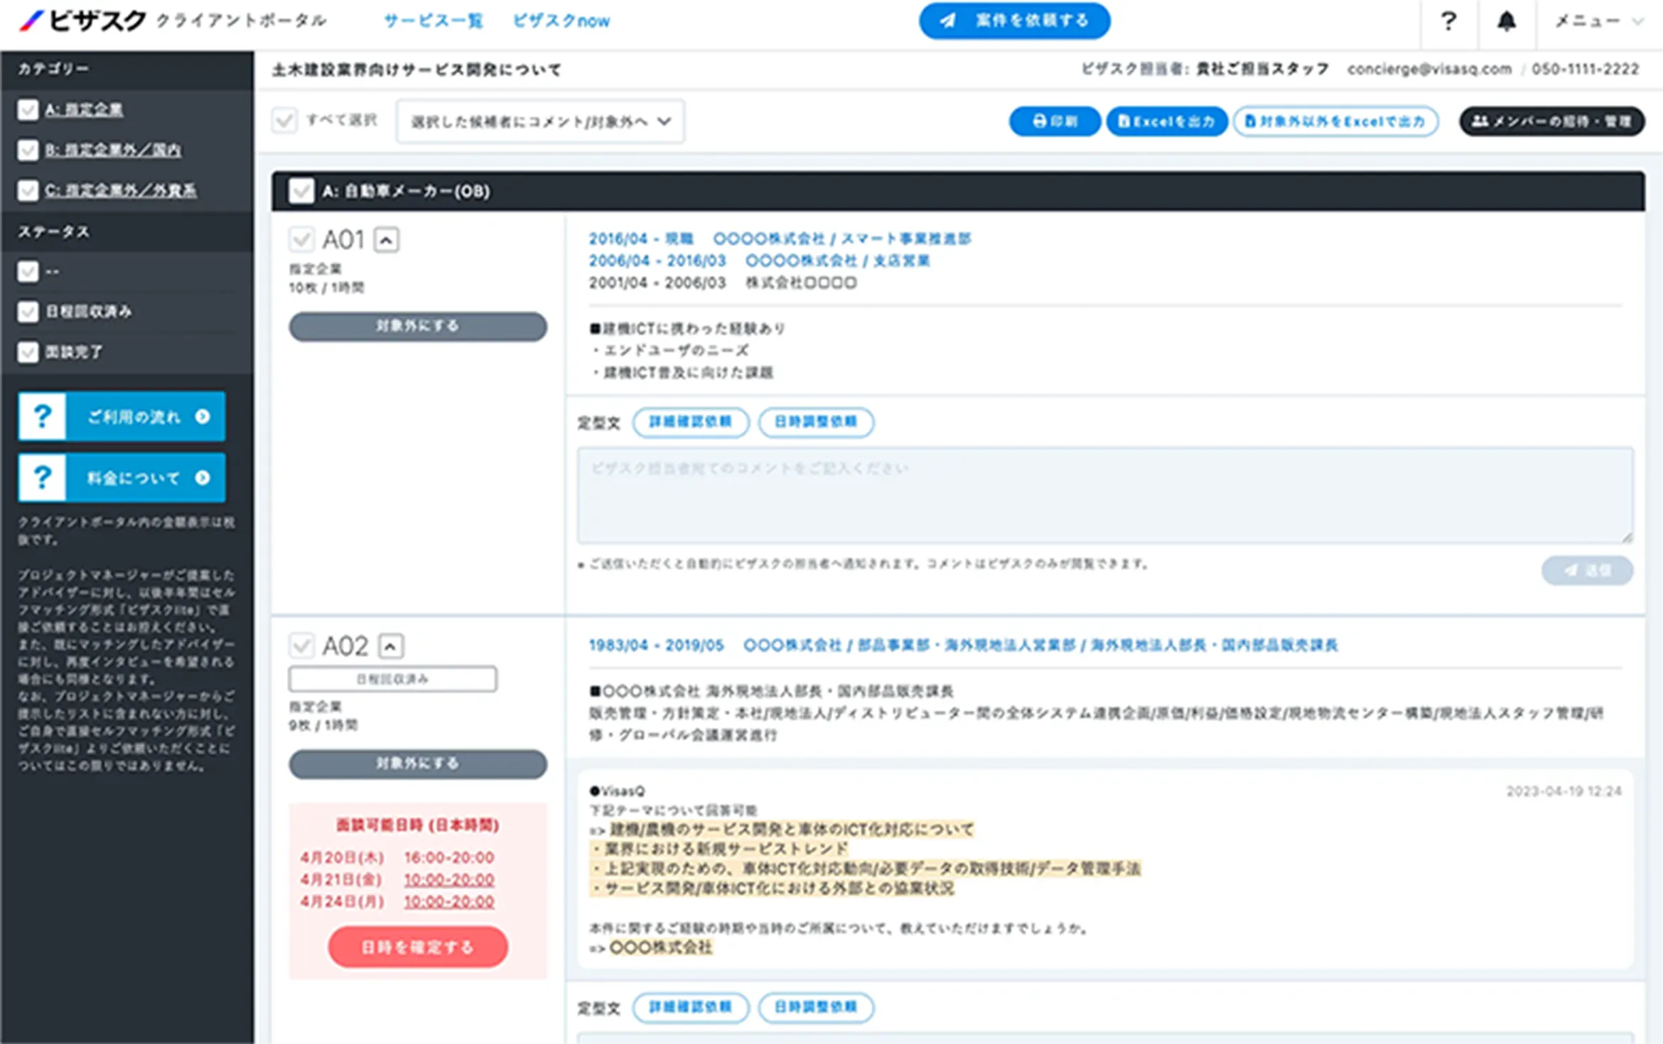Click 対象外にする for candidate A01
This screenshot has width=1663, height=1044.
point(418,327)
